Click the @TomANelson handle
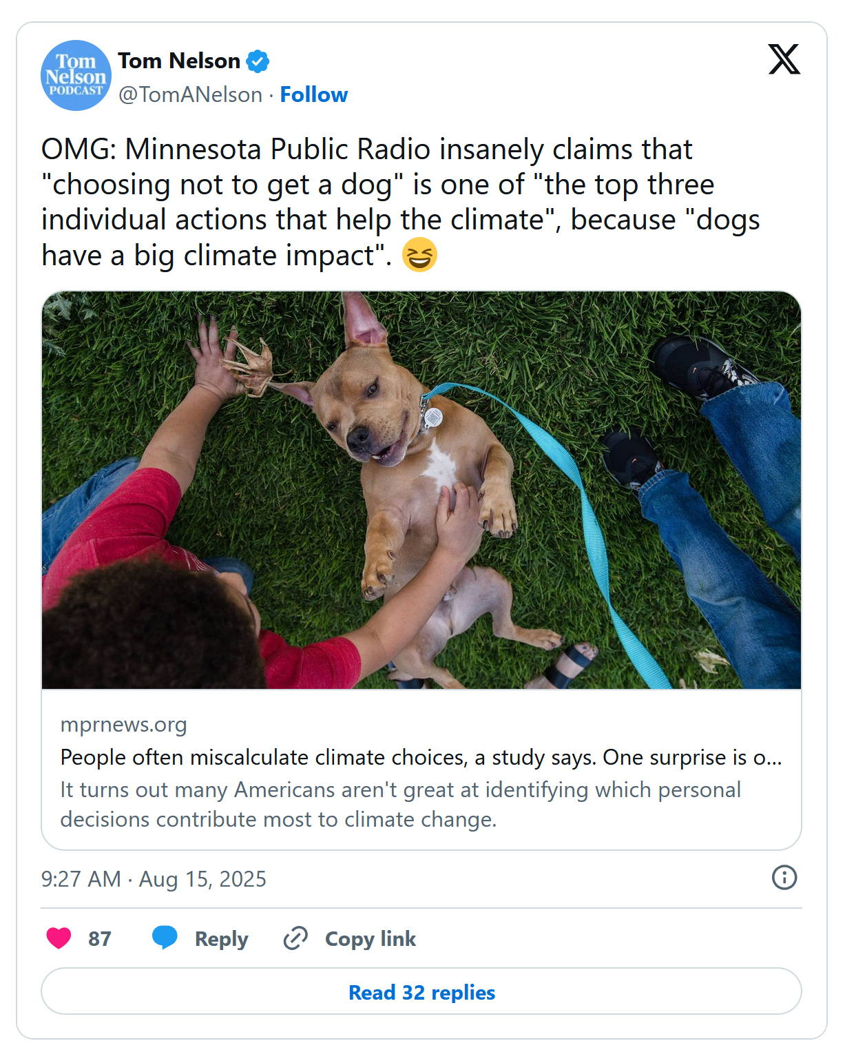845x1052 pixels. [x=190, y=94]
